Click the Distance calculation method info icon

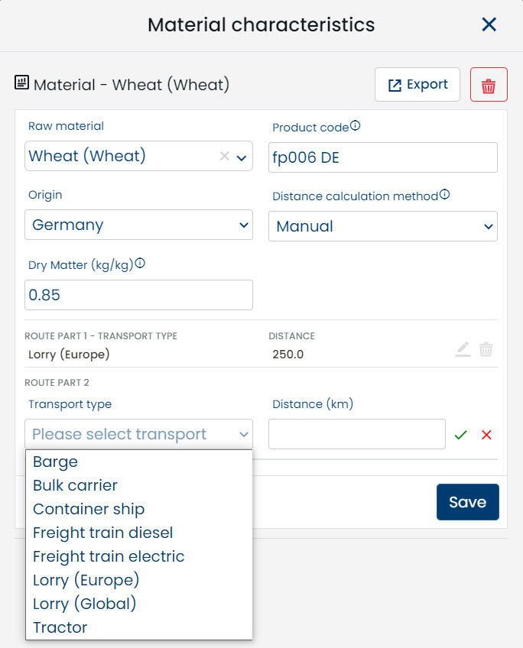tap(444, 195)
